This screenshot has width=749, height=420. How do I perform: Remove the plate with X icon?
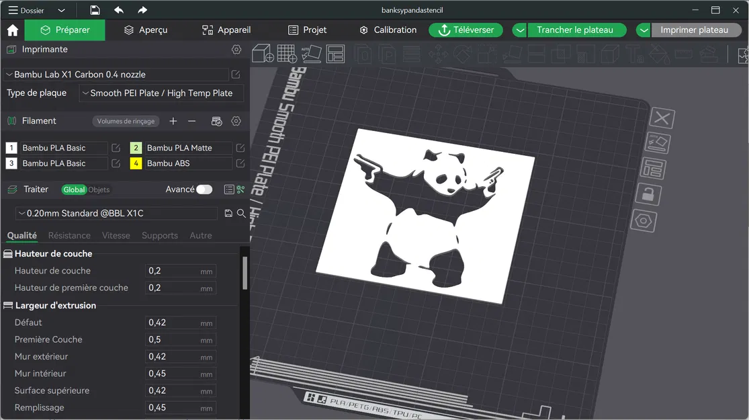point(662,118)
